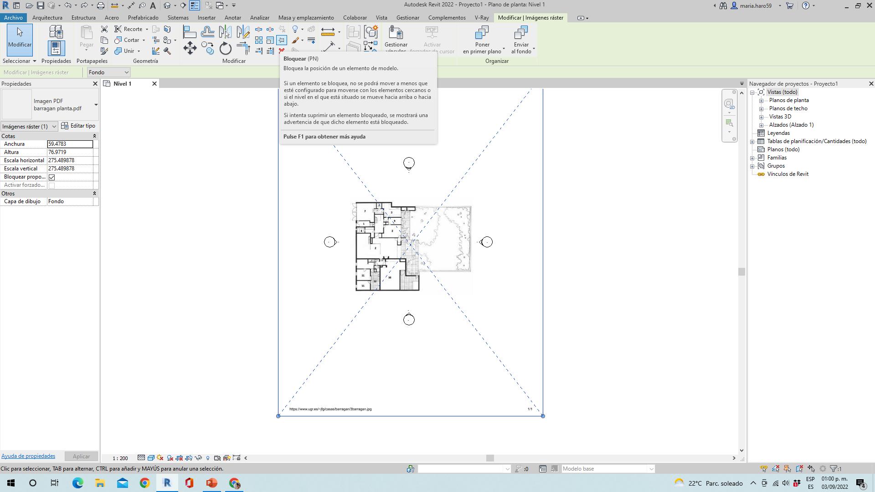875x492 pixels.
Task: Open Ayuda de propiedades link
Action: [x=28, y=456]
